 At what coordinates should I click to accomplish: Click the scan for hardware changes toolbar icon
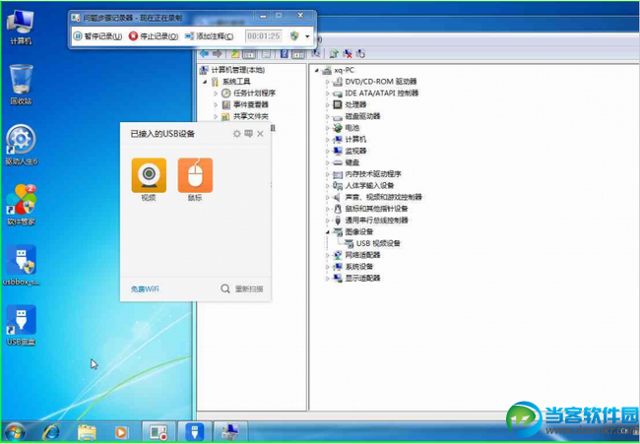[x=360, y=53]
